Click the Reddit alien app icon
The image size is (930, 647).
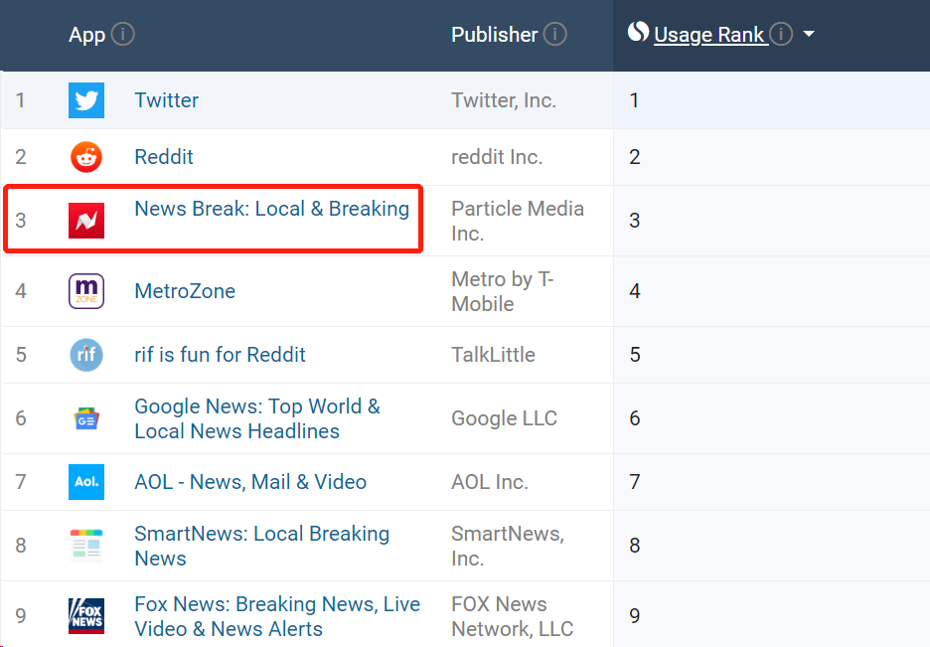coord(86,157)
